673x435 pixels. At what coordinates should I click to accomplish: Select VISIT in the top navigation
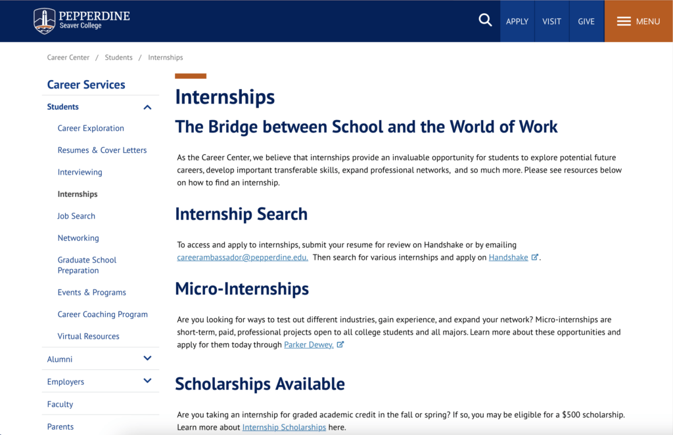552,21
